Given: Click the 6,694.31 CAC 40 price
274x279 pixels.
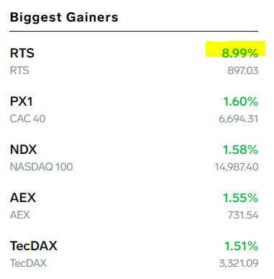Looking at the screenshot, I should point(239,119).
